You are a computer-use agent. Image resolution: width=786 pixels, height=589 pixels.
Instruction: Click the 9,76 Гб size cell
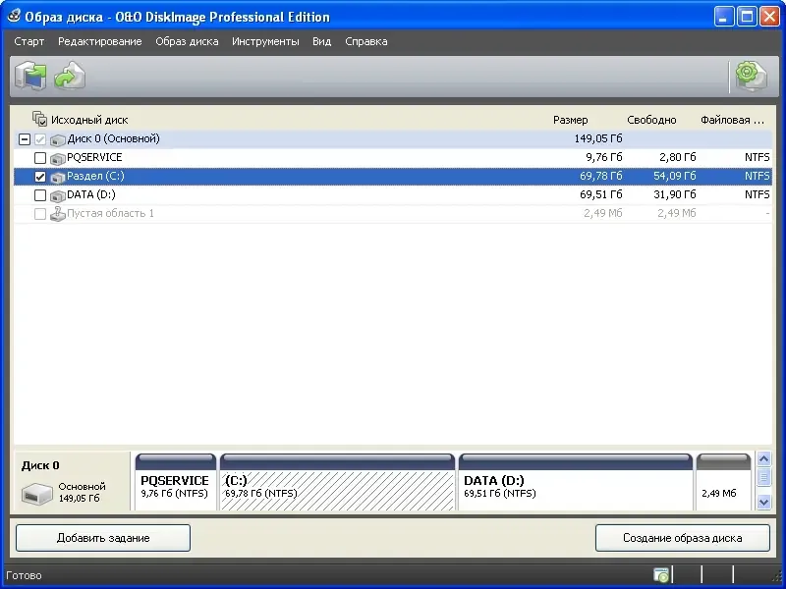(x=604, y=157)
